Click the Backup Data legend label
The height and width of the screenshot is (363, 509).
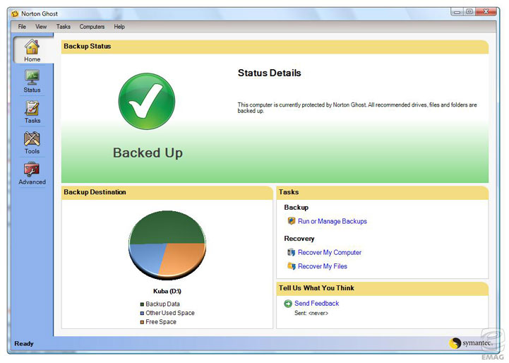162,304
